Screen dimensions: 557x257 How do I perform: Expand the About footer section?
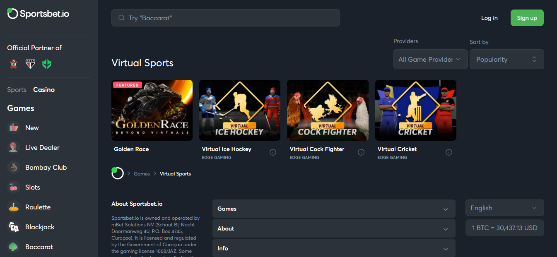(334, 228)
